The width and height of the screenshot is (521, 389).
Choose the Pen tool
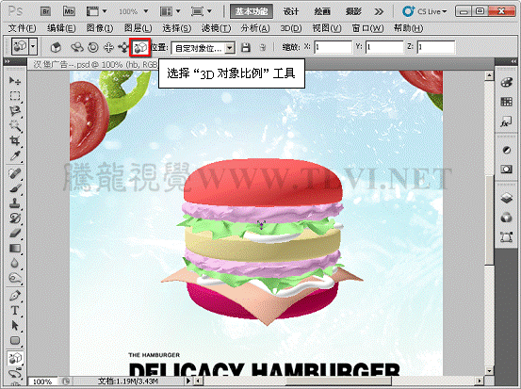(15, 295)
